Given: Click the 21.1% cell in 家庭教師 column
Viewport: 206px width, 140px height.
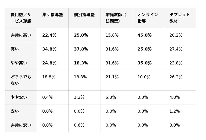Looking at the screenshot, I should [x=112, y=77].
